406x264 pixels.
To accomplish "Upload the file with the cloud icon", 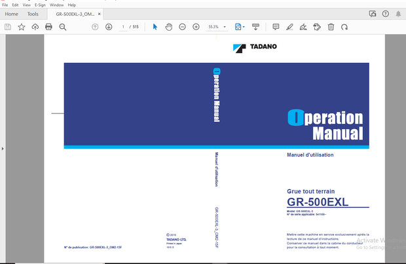I will click(35, 27).
